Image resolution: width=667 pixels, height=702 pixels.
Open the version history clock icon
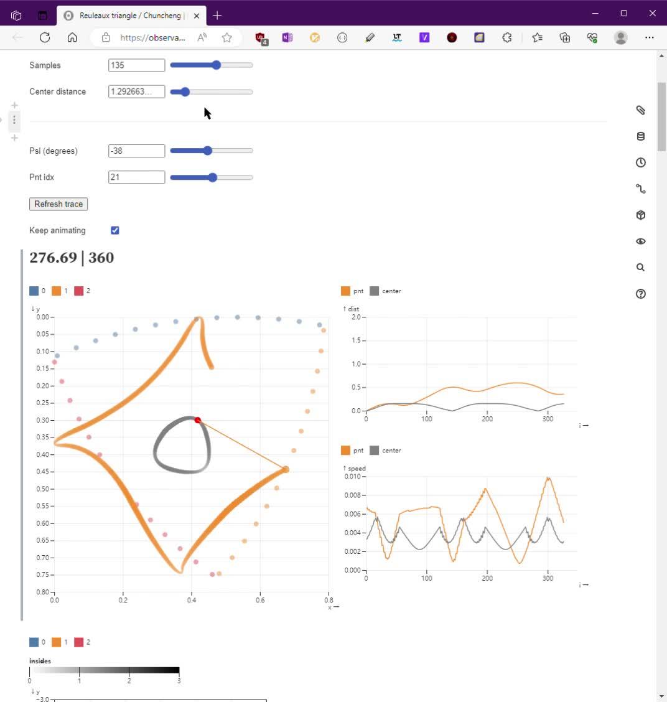(x=640, y=162)
